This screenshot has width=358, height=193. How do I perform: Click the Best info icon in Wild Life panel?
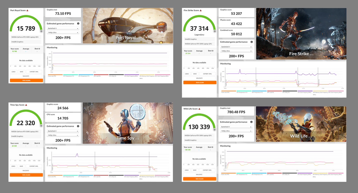pos(212,147)
